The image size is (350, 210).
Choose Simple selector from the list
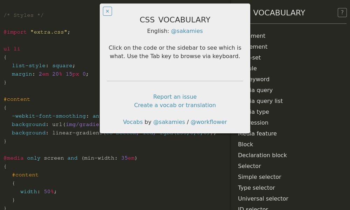pyautogui.click(x=260, y=177)
